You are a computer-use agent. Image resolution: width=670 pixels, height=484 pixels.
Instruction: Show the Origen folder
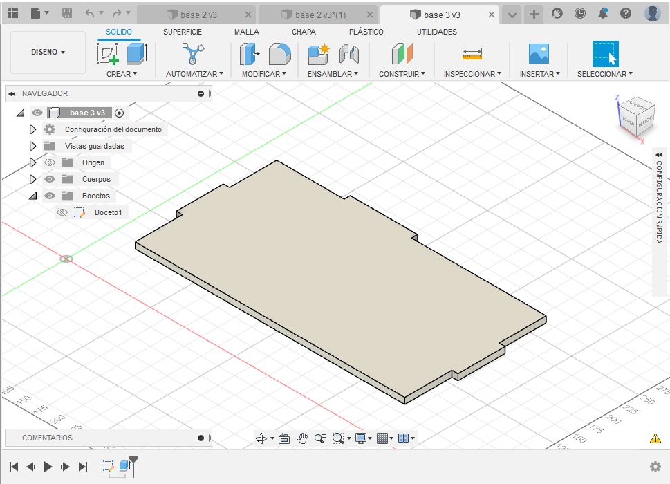[x=50, y=162]
